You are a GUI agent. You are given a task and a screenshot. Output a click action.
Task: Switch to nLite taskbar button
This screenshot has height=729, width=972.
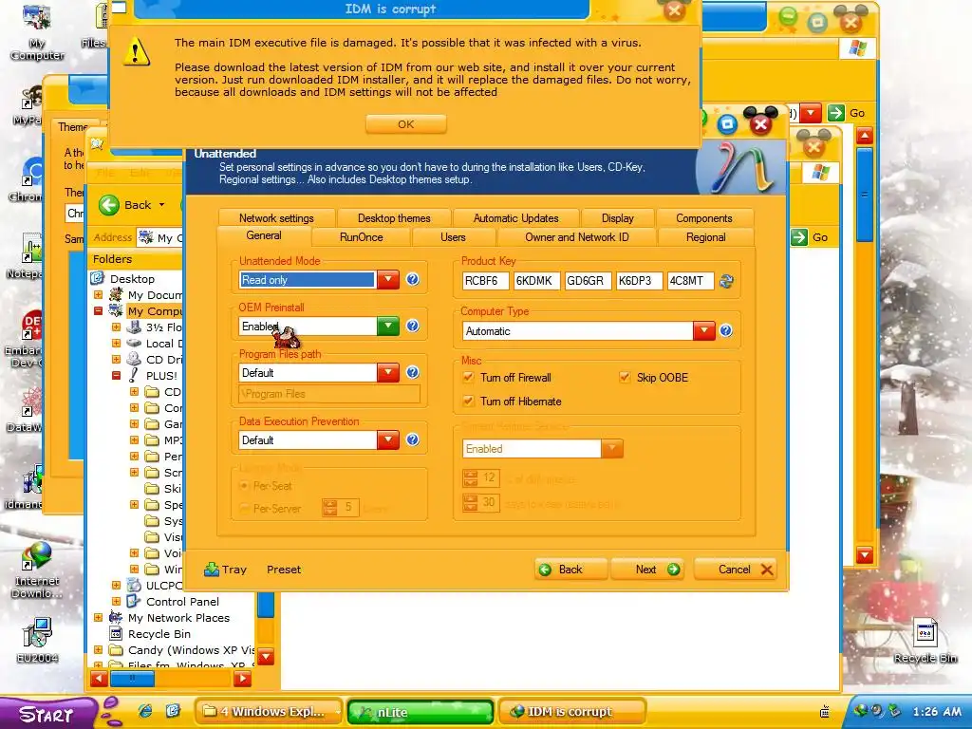point(421,712)
